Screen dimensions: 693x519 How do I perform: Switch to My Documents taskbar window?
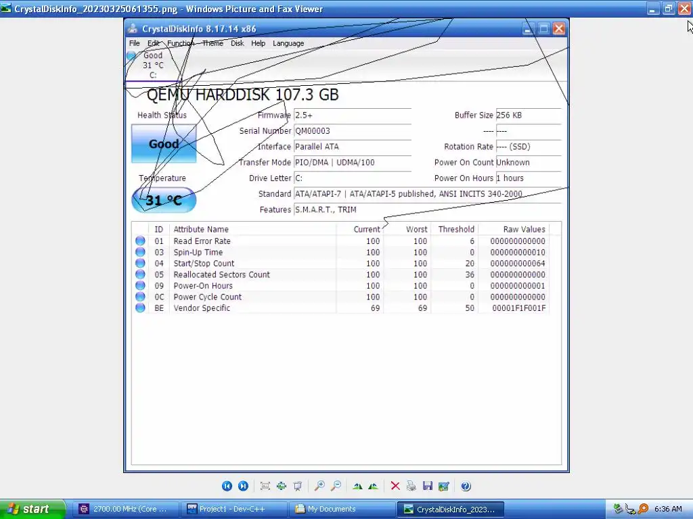click(342, 509)
